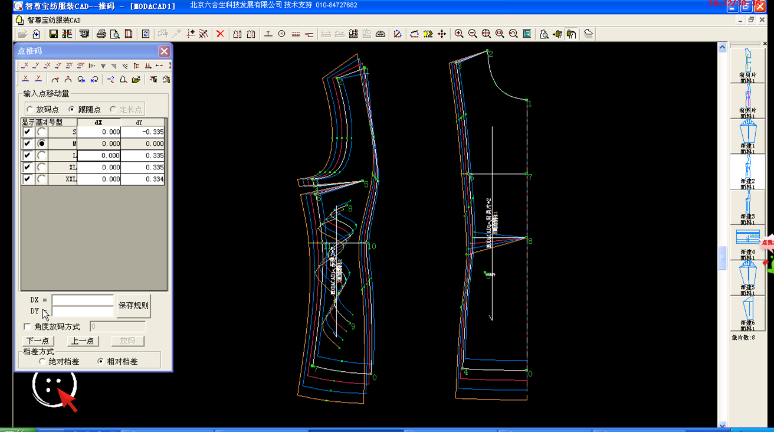Image resolution: width=774 pixels, height=432 pixels.
Task: Click the 保存规则 button
Action: (133, 306)
